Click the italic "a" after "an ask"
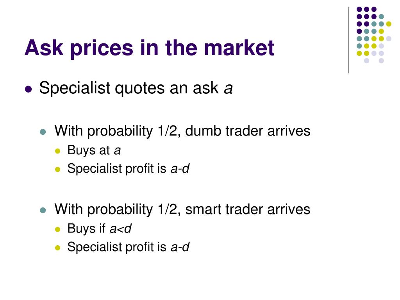This screenshot has height=300, width=400. click(x=228, y=89)
